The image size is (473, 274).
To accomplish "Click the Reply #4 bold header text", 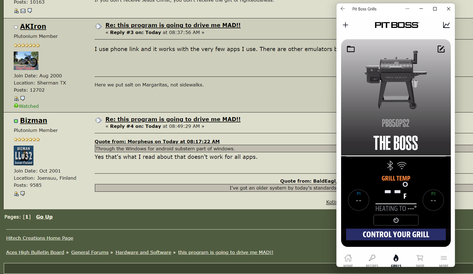I will [135, 126].
